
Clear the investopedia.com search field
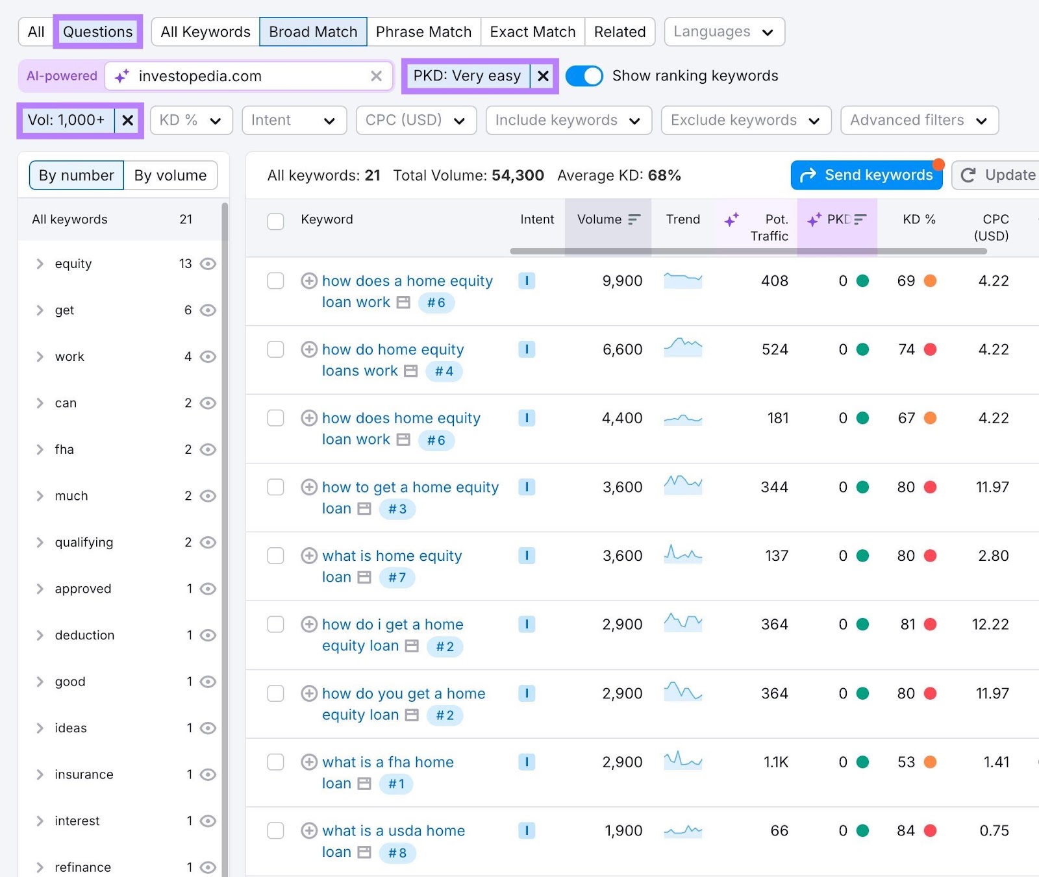pos(377,76)
